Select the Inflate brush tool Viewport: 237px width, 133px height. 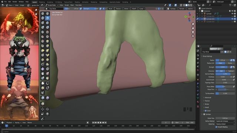(43, 27)
